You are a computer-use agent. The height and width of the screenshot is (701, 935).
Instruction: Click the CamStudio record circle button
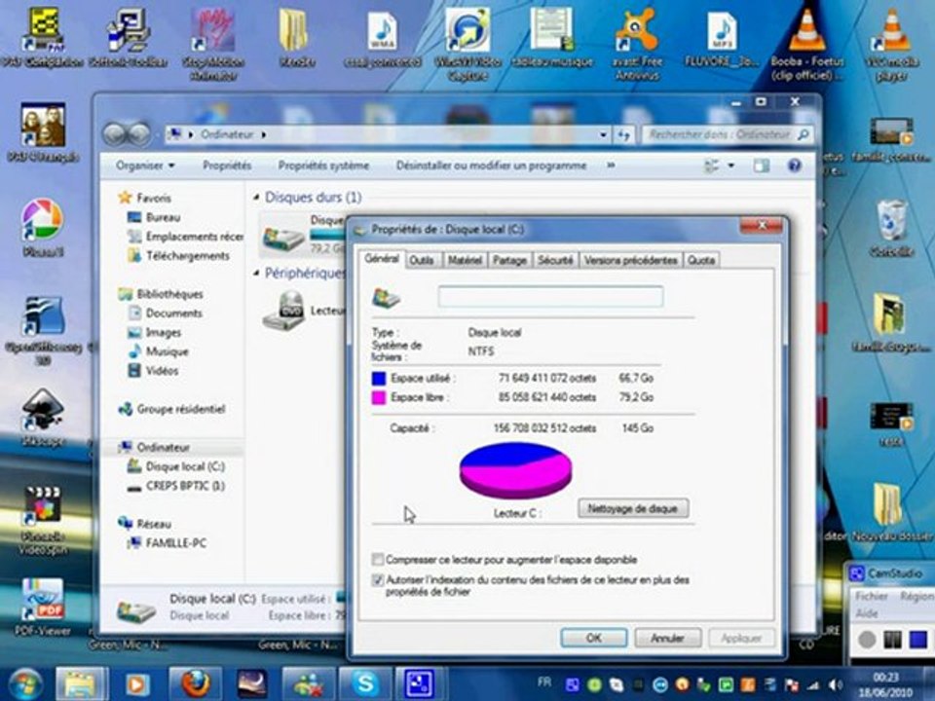coord(867,640)
